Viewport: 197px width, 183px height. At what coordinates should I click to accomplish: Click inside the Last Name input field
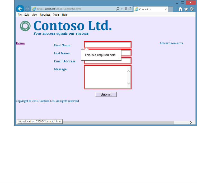pyautogui.click(x=126, y=53)
